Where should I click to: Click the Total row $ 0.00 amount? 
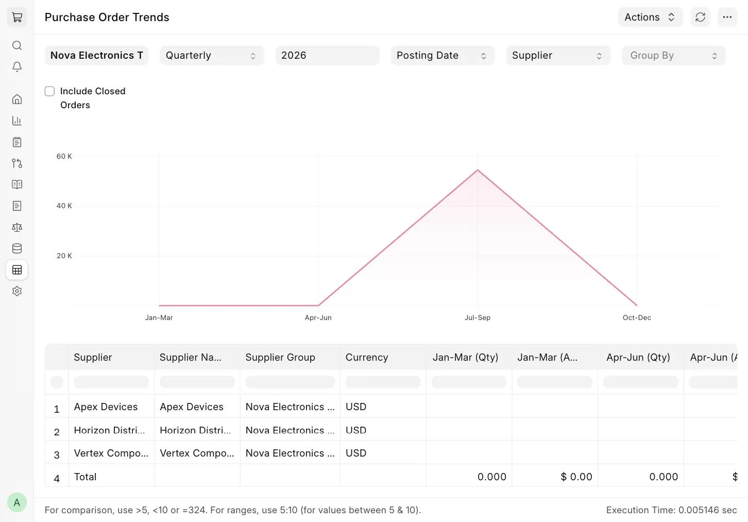576,477
